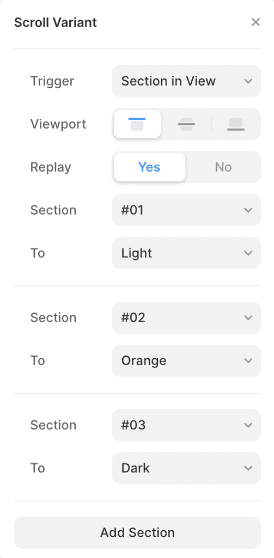Click the chevron on the Trigger dropdown
Image resolution: width=274 pixels, height=558 pixels.
click(248, 81)
